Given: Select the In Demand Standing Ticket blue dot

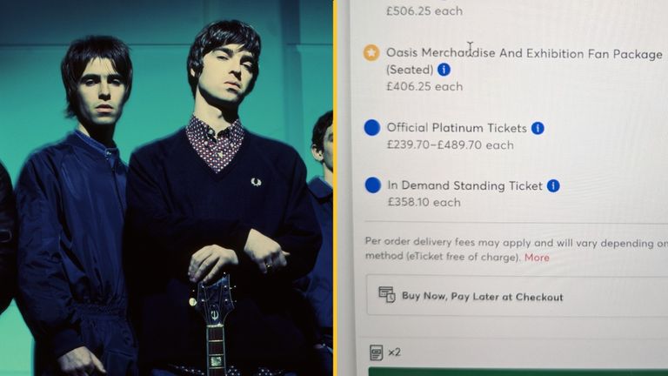Looking at the screenshot, I should tap(373, 185).
